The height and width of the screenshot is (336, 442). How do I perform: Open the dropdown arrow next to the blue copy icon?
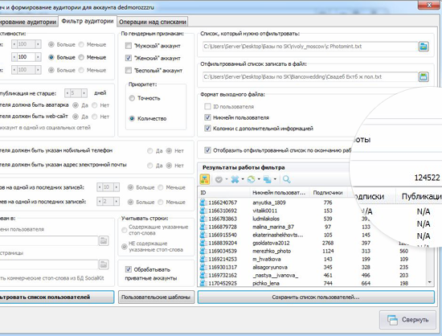tap(275, 179)
